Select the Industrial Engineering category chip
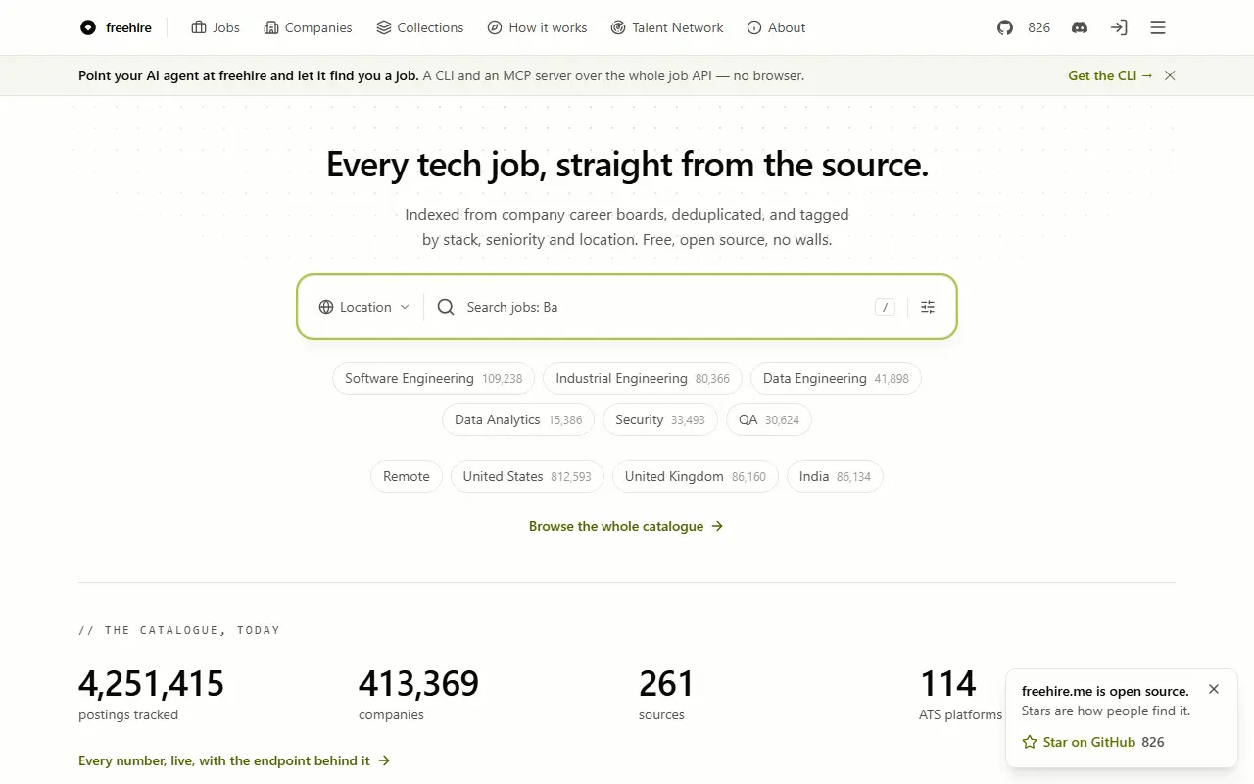Image resolution: width=1254 pixels, height=784 pixels. coord(643,378)
